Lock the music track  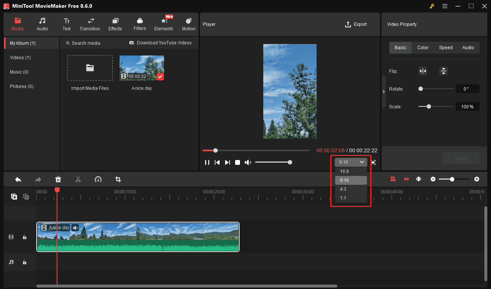(24, 262)
